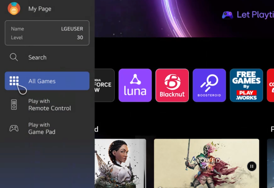
Task: Click the magnifying glass search icon
Action: click(14, 57)
